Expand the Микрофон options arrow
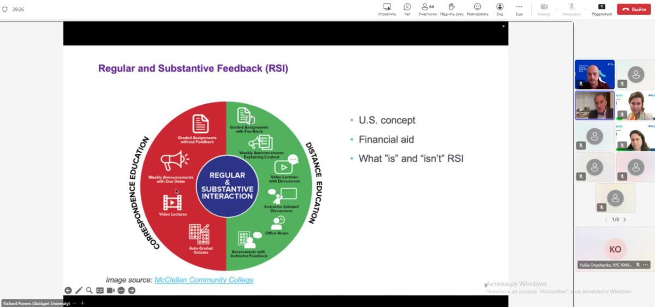This screenshot has width=655, height=307. point(587,9)
